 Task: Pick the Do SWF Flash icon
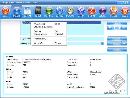point(92,11)
